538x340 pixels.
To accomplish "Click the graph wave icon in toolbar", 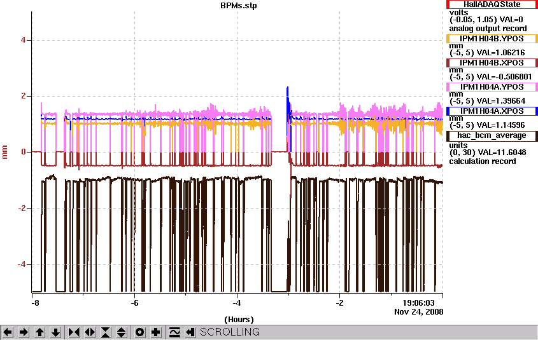I will pos(174,332).
